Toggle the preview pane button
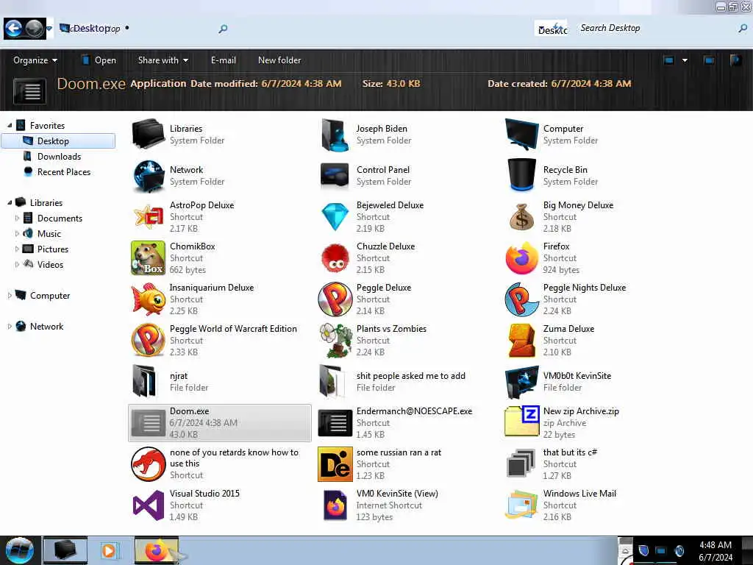 (709, 60)
